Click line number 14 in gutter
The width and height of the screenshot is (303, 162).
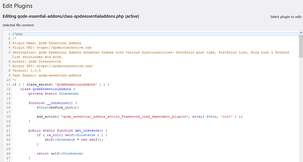tap(8, 98)
